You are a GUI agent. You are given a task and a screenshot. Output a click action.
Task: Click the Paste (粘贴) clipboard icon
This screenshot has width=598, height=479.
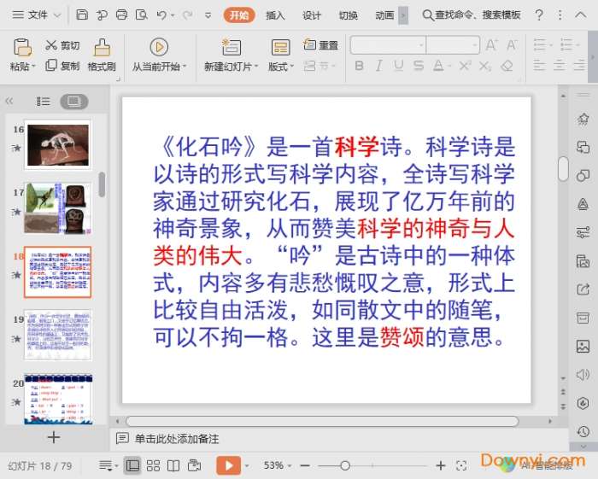[x=22, y=48]
